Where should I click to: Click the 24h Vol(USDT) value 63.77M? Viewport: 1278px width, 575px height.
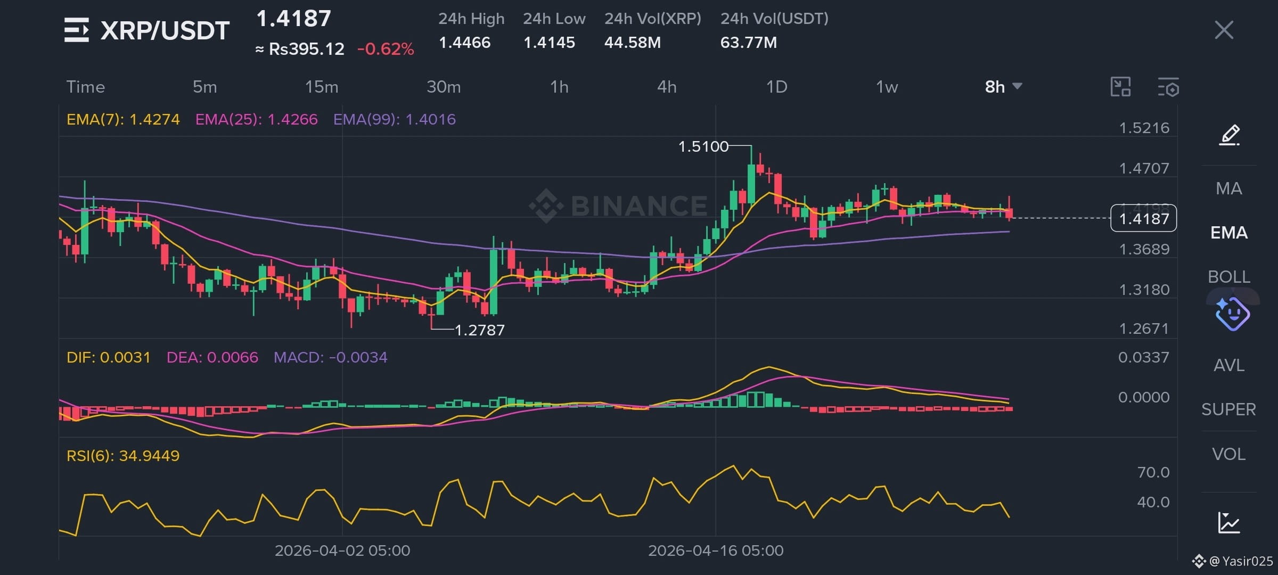(x=749, y=43)
